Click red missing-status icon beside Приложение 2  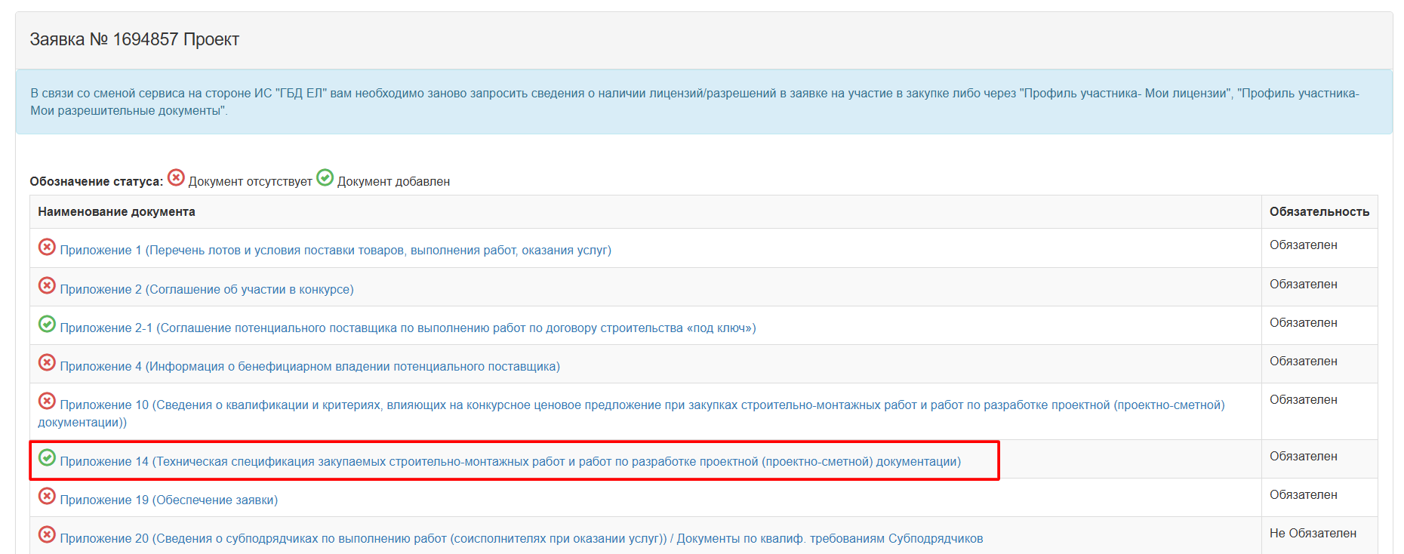pyautogui.click(x=47, y=285)
